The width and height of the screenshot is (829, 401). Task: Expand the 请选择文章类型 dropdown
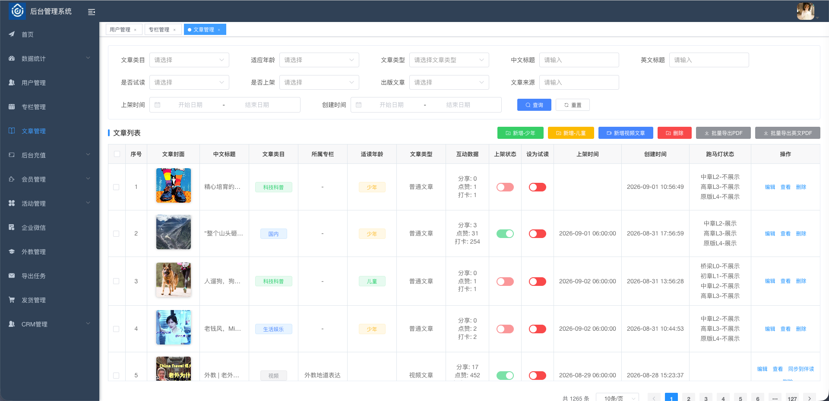[x=449, y=60]
